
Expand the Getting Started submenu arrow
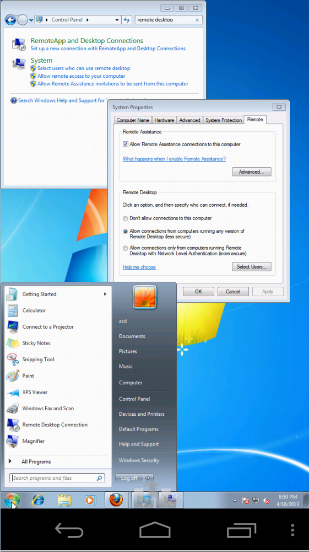coord(105,294)
